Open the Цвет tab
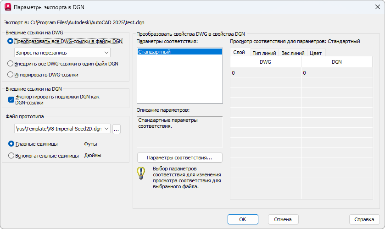This screenshot has width=385, height=229. point(316,53)
